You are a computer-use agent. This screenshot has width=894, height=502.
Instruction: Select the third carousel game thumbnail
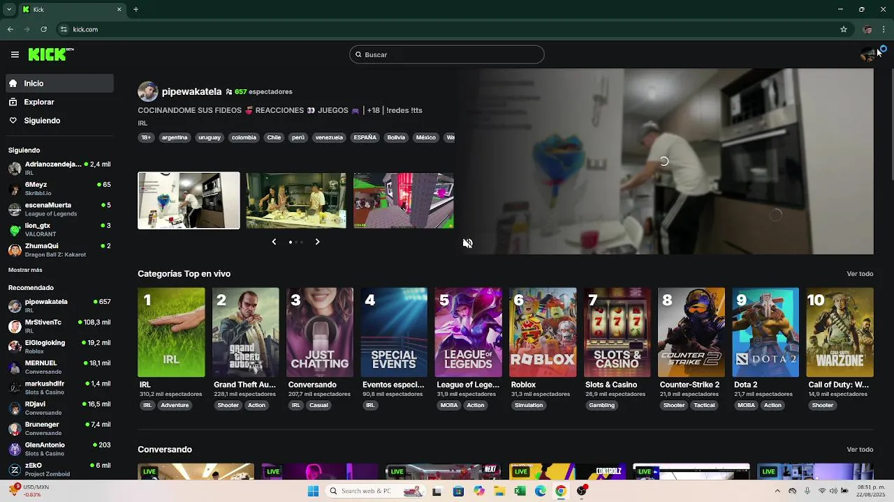click(404, 200)
